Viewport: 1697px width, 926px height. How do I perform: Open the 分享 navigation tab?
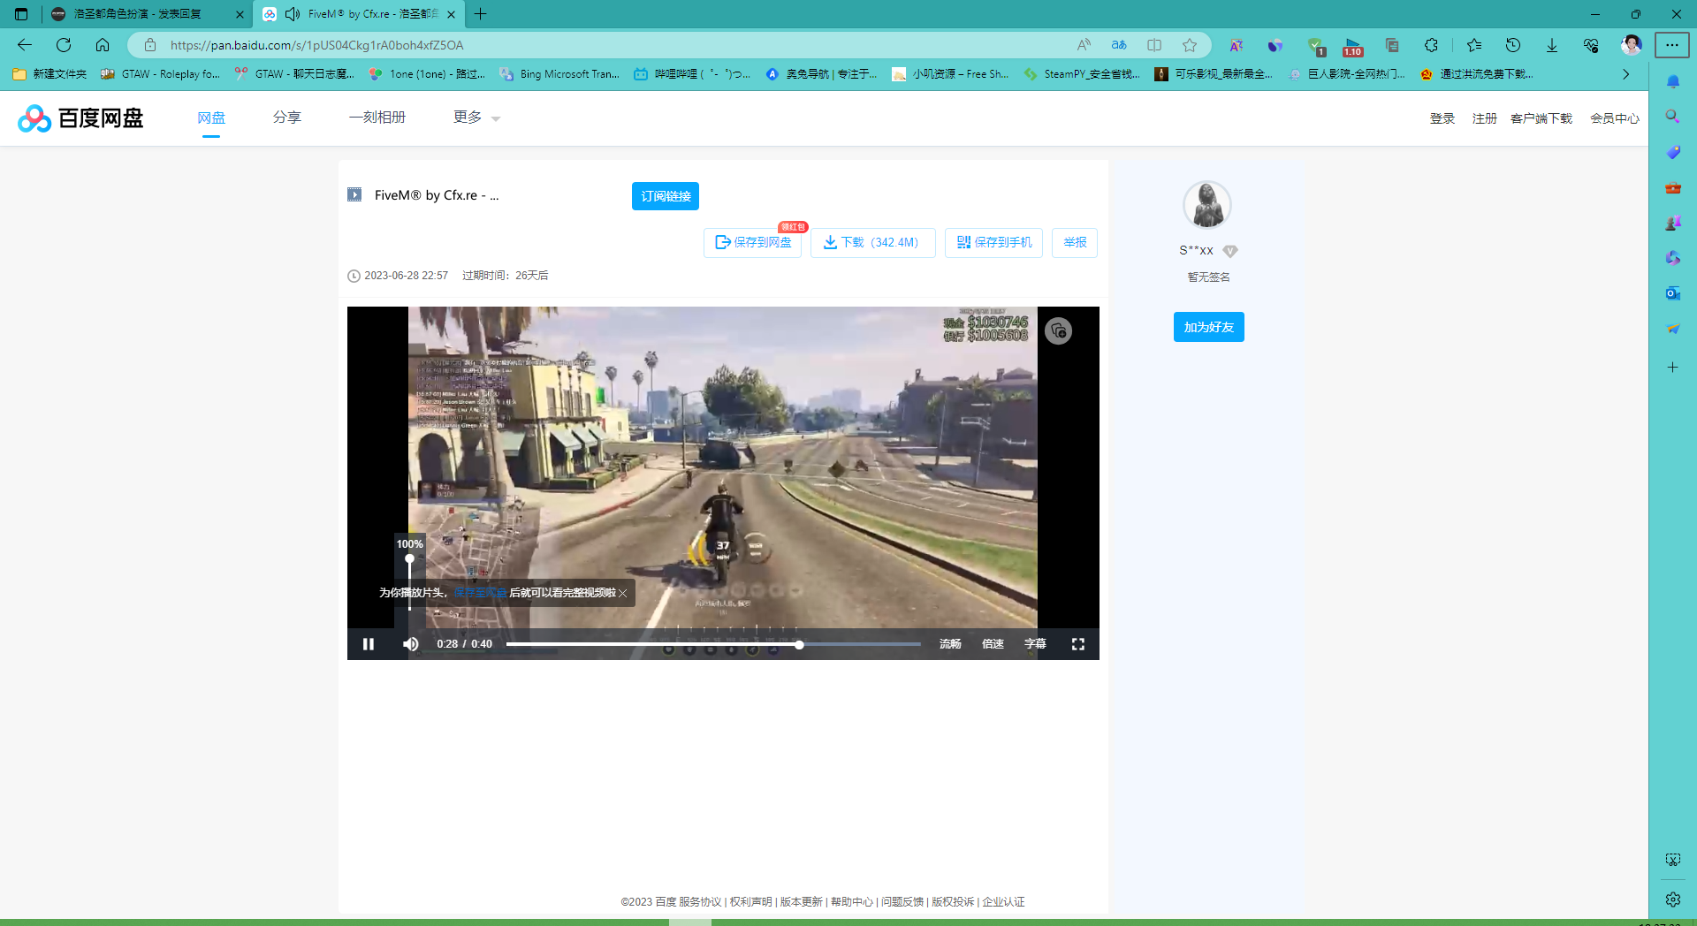coord(287,118)
